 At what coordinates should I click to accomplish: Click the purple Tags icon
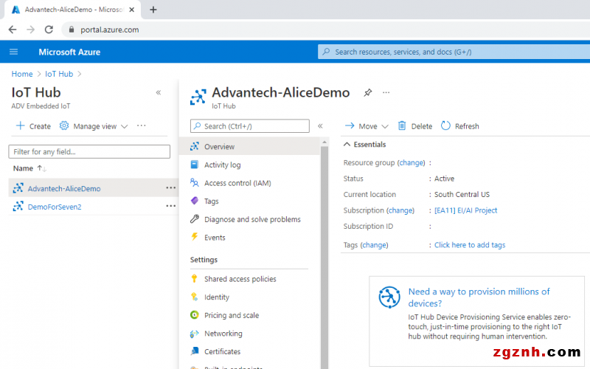coord(195,201)
